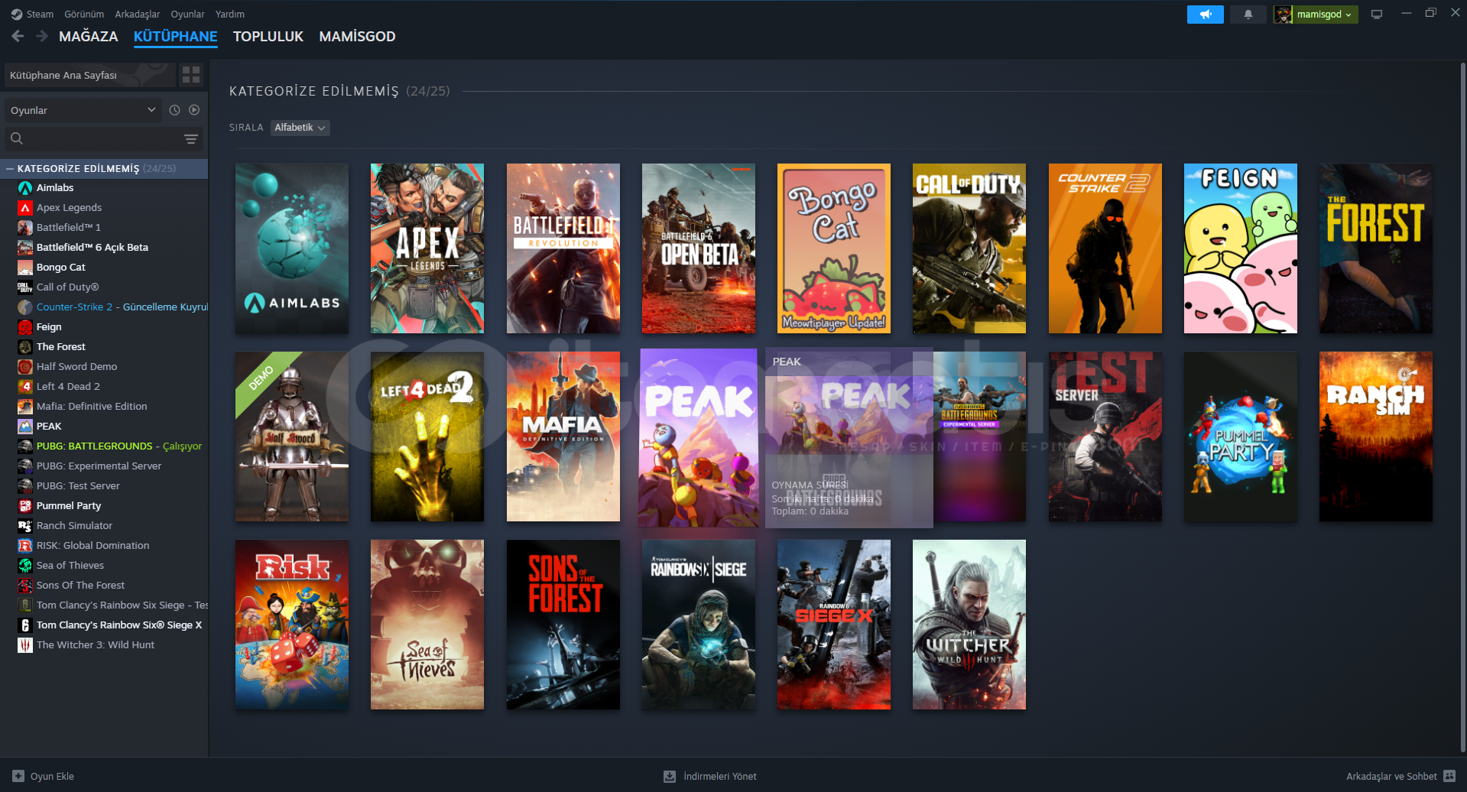Click the search magnifier icon in sidebar

click(17, 138)
